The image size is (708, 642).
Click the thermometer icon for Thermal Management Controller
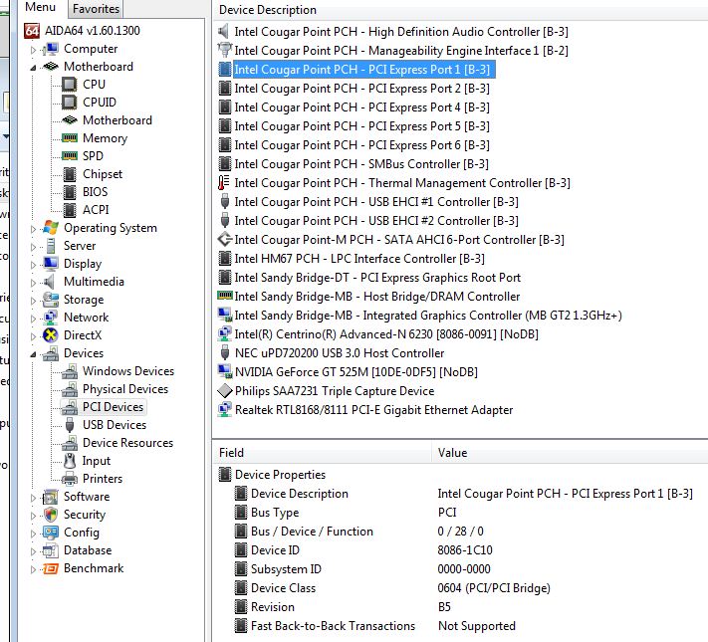224,183
